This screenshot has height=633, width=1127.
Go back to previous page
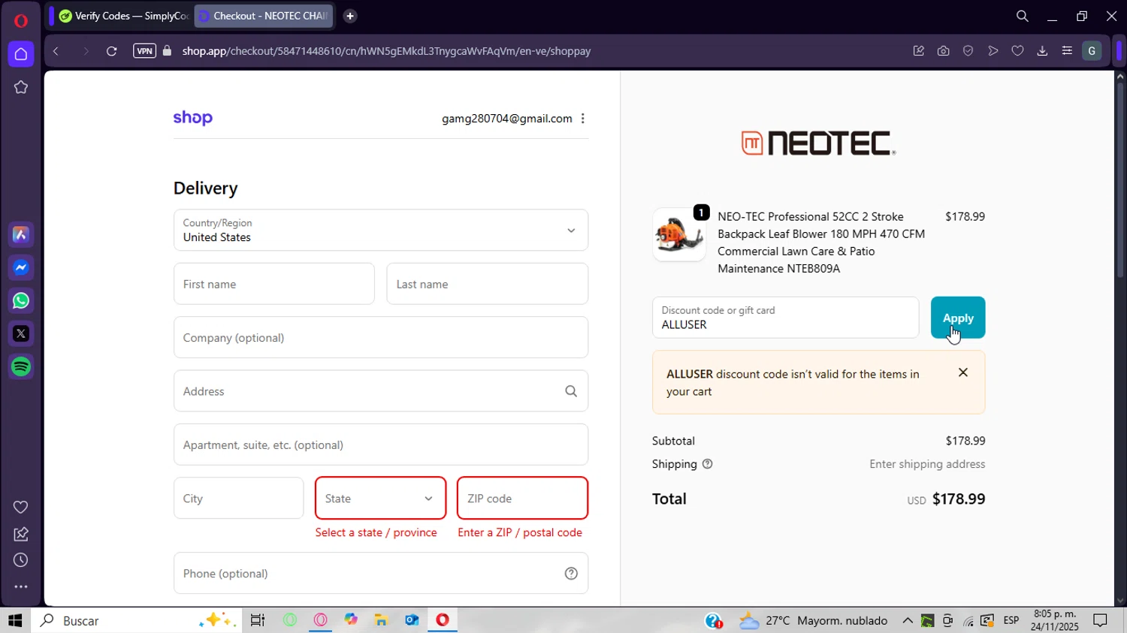tap(56, 51)
